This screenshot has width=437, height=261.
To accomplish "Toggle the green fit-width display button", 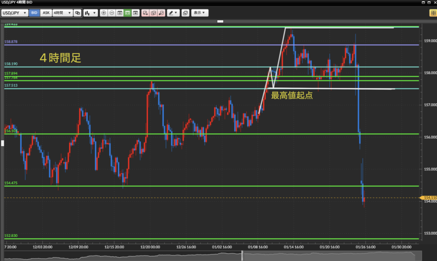I will pyautogui.click(x=128, y=13).
